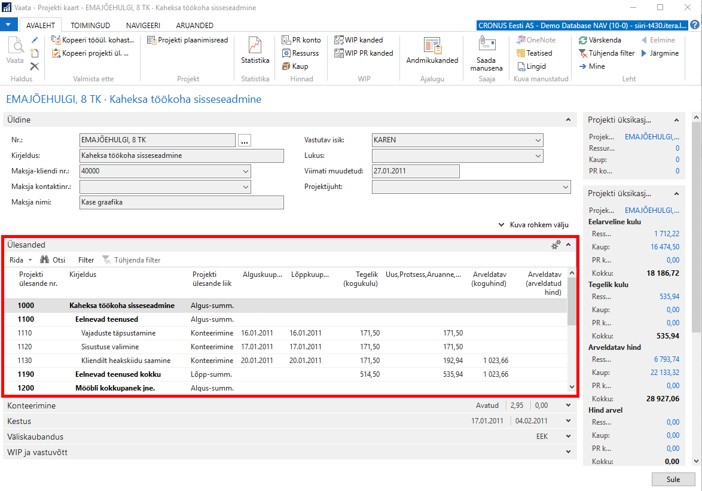Click the Kirjeldus input field
The height and width of the screenshot is (491, 702).
[181, 155]
